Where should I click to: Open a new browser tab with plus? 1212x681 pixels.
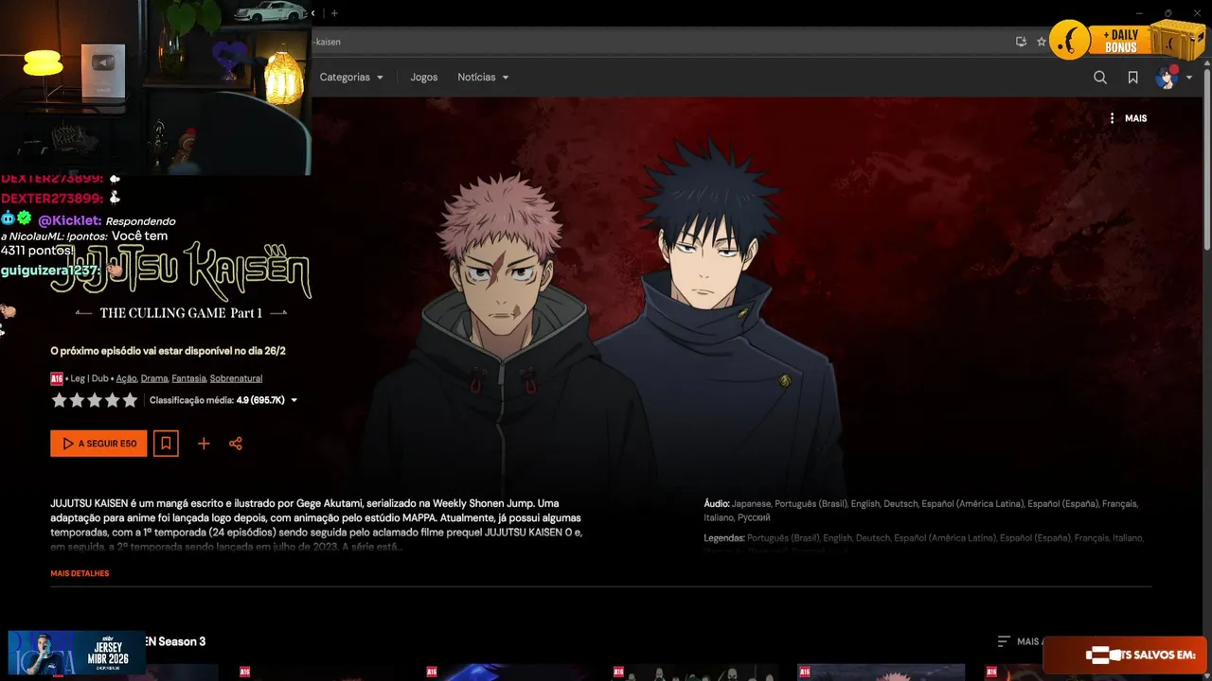(x=334, y=13)
